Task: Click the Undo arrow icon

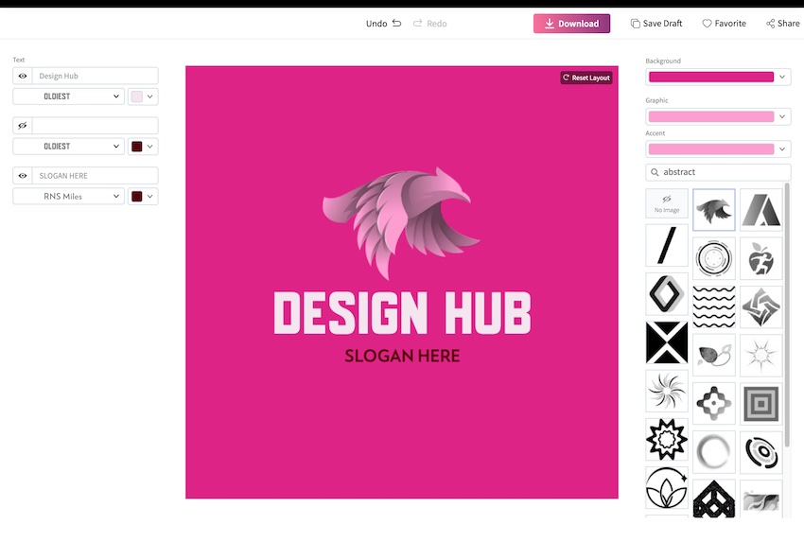Action: coord(397,23)
